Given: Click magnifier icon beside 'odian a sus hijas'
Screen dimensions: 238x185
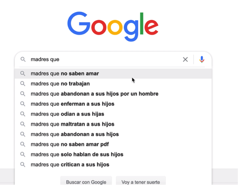Looking at the screenshot, I should 23,114.
